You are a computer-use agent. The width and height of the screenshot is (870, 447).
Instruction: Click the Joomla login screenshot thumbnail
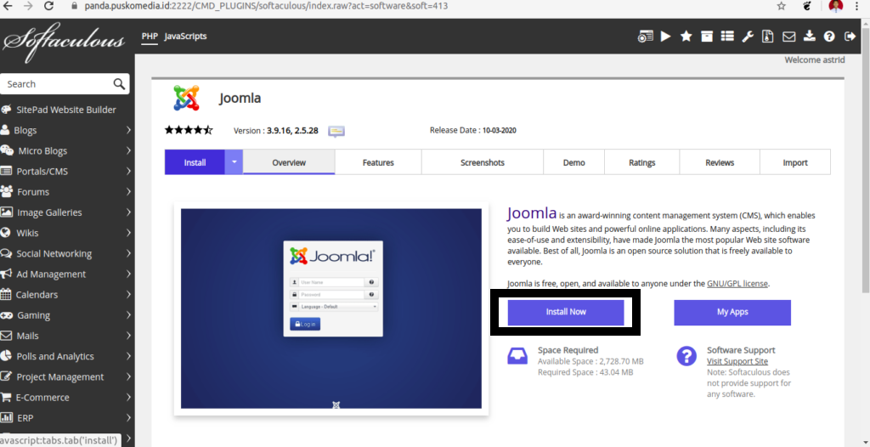[x=331, y=308]
